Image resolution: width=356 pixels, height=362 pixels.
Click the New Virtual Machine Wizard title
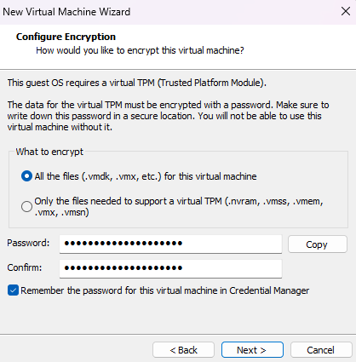[66, 12]
